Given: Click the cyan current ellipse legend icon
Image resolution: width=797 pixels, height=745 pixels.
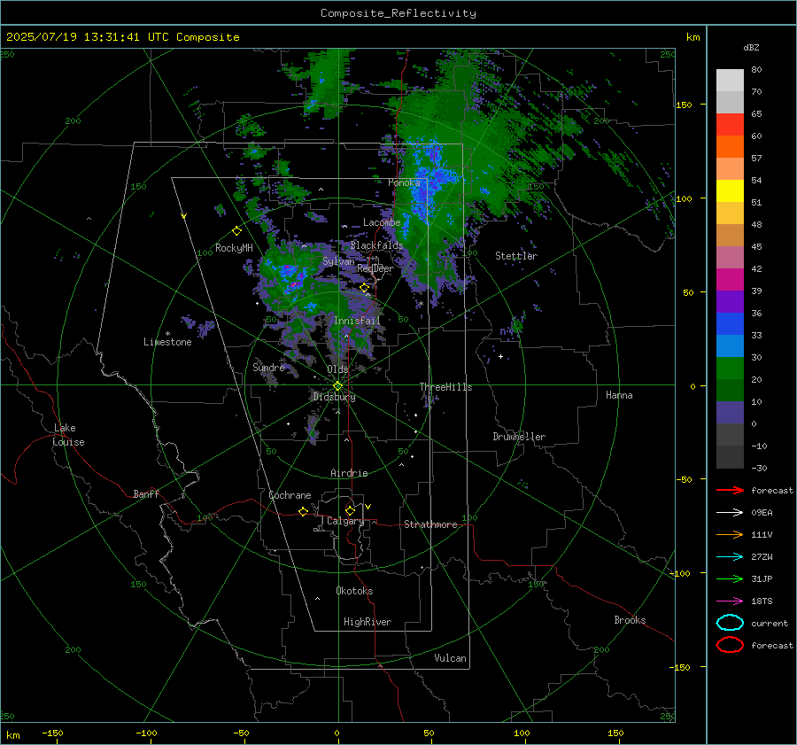Looking at the screenshot, I should [x=730, y=623].
